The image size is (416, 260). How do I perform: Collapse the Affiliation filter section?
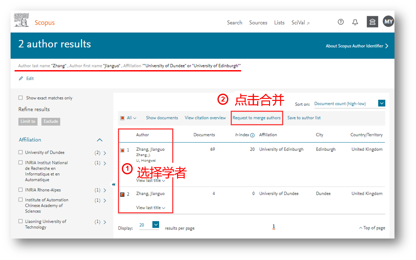100,140
